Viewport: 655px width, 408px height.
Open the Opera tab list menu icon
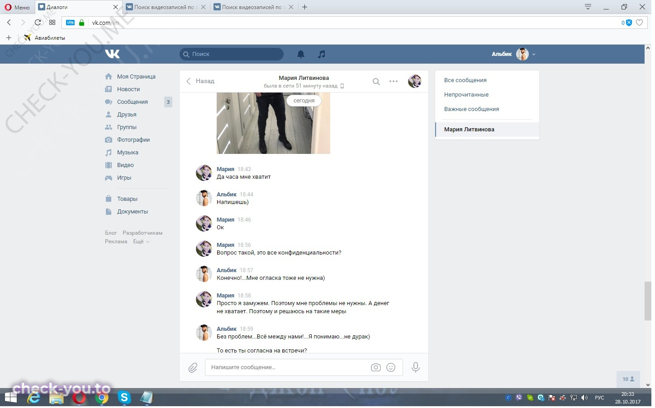(x=588, y=7)
